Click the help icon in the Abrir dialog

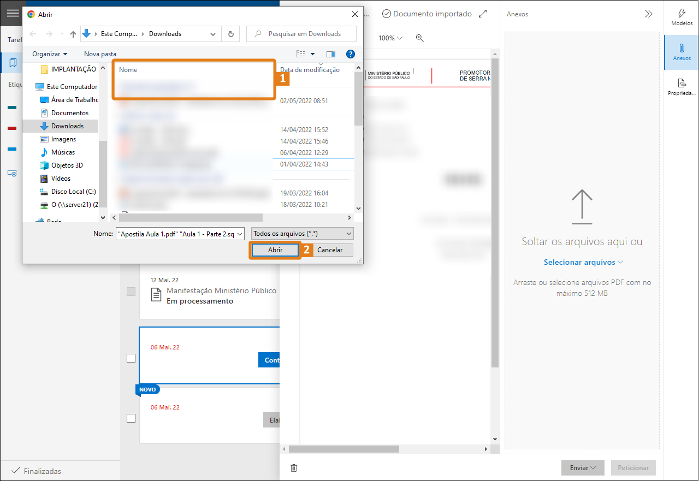[350, 54]
